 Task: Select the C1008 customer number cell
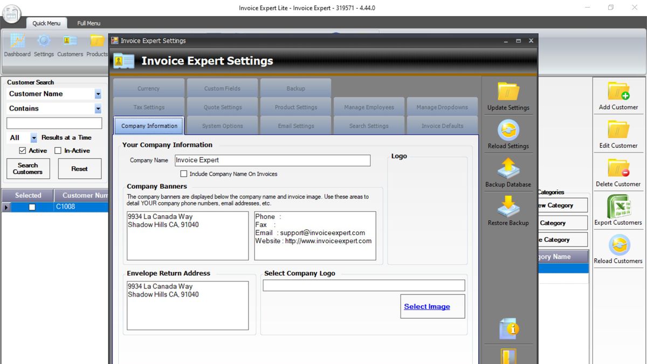click(x=81, y=207)
